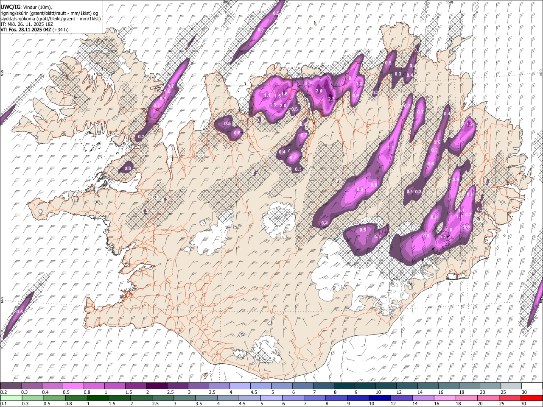Viewport: 543px width, 407px height.
Task: Pick the top-row swatch between 3 and 3.5
Action: [x=199, y=386]
